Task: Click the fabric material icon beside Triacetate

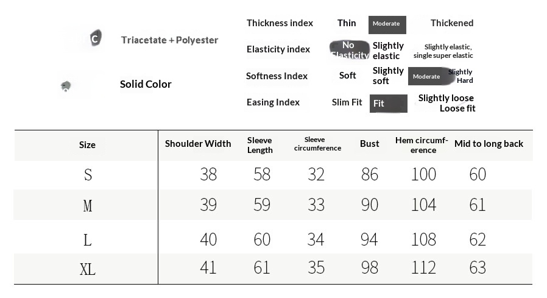Action: [x=96, y=38]
